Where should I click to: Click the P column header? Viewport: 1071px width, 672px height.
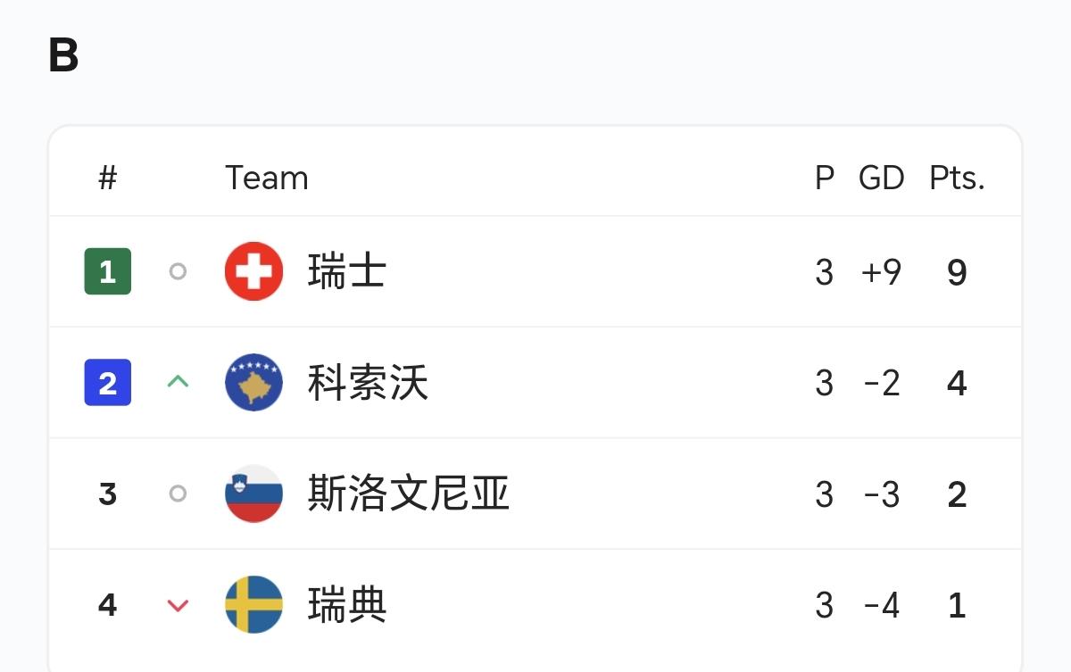click(825, 178)
